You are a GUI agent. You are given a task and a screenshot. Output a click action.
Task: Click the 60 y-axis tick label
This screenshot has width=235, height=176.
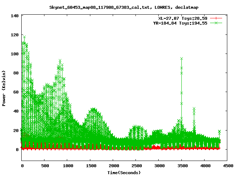pyautogui.click(x=16, y=92)
